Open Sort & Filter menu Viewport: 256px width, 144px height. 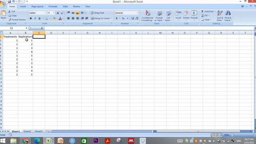(220, 16)
